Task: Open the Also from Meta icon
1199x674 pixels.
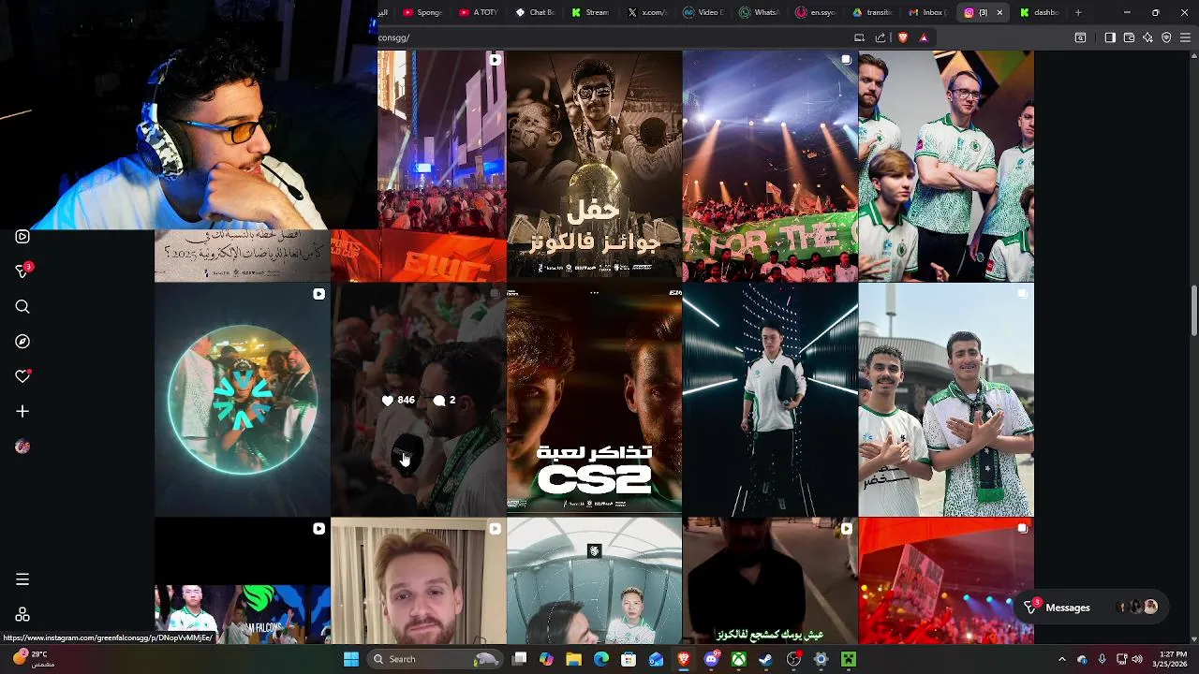Action: point(22,614)
